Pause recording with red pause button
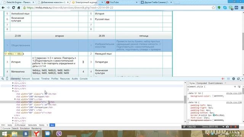 [231, 127]
